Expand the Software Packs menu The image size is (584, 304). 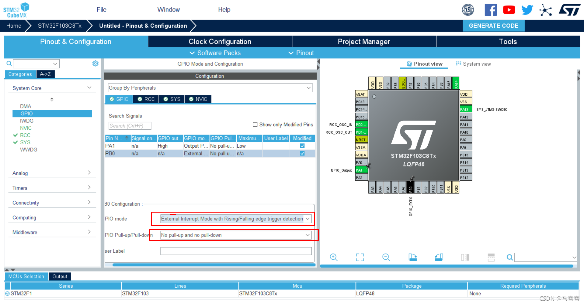[215, 53]
